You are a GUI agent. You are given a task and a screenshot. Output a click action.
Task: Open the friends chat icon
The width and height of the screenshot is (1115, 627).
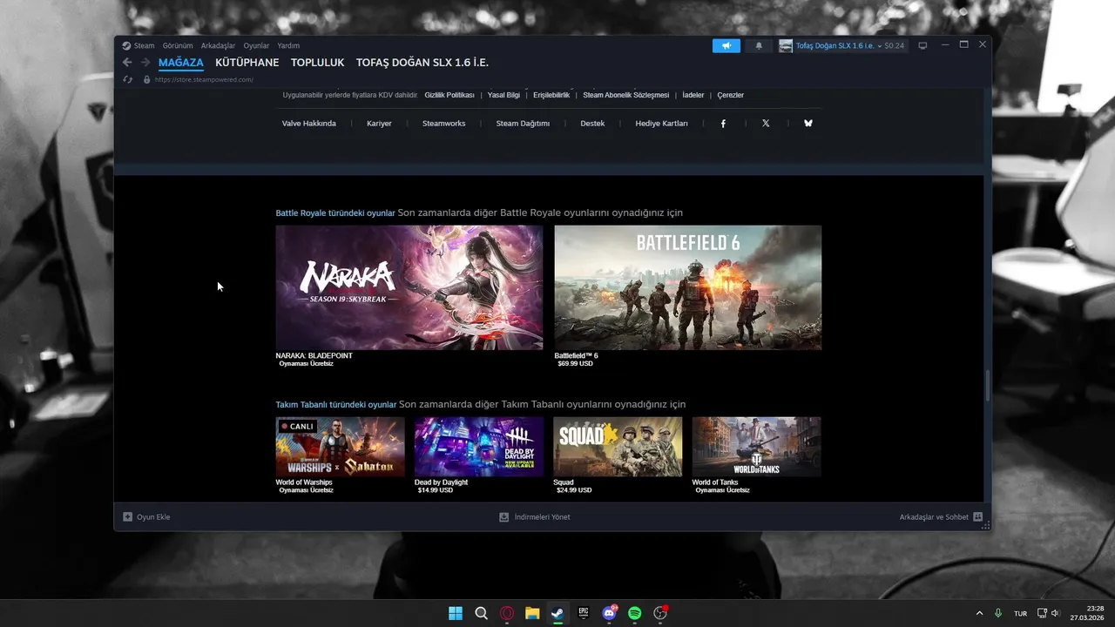978,516
